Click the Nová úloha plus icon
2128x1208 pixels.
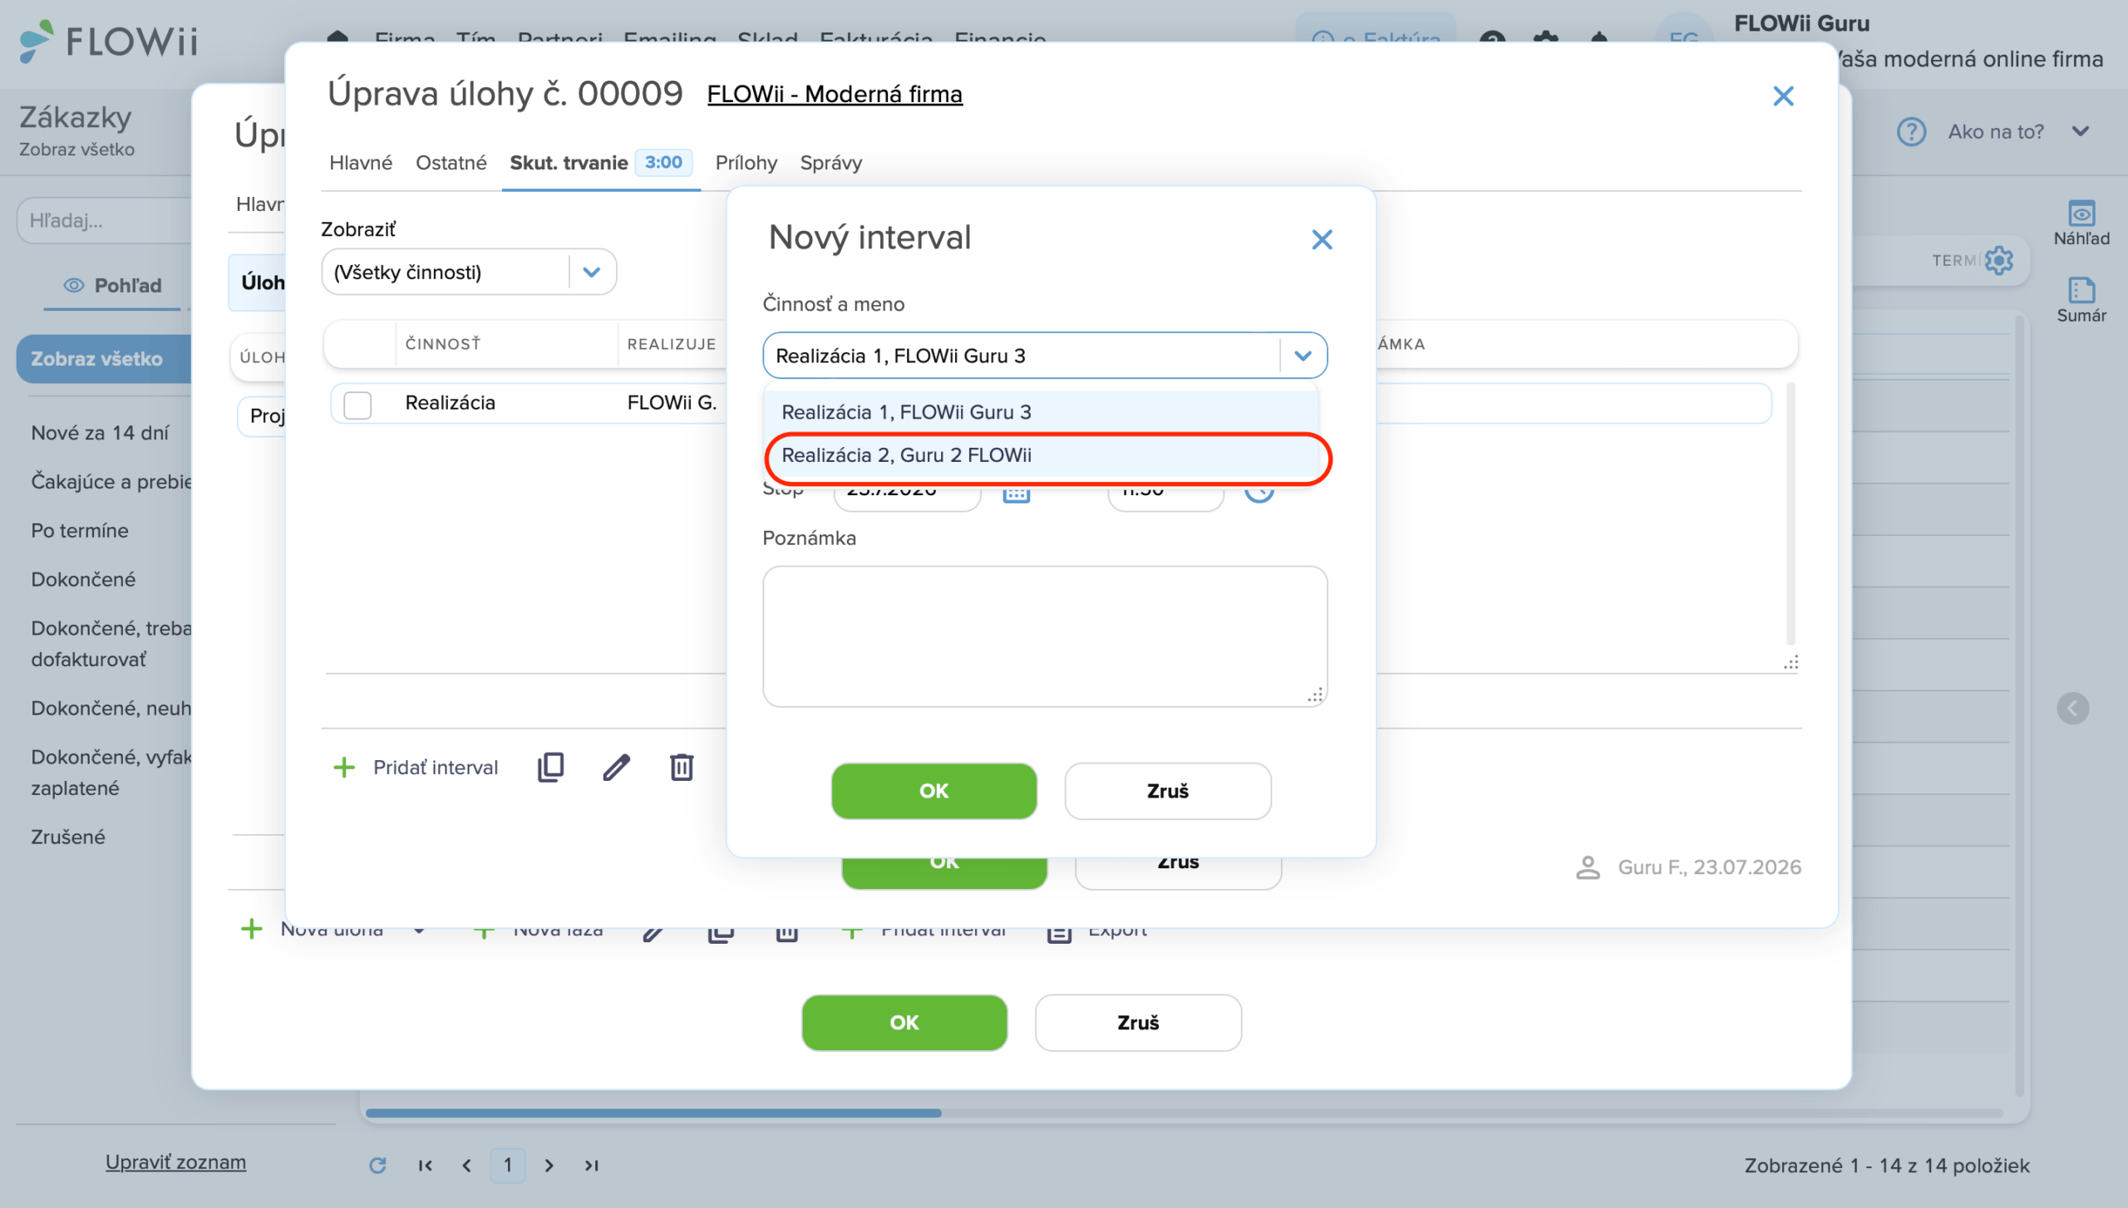(251, 929)
